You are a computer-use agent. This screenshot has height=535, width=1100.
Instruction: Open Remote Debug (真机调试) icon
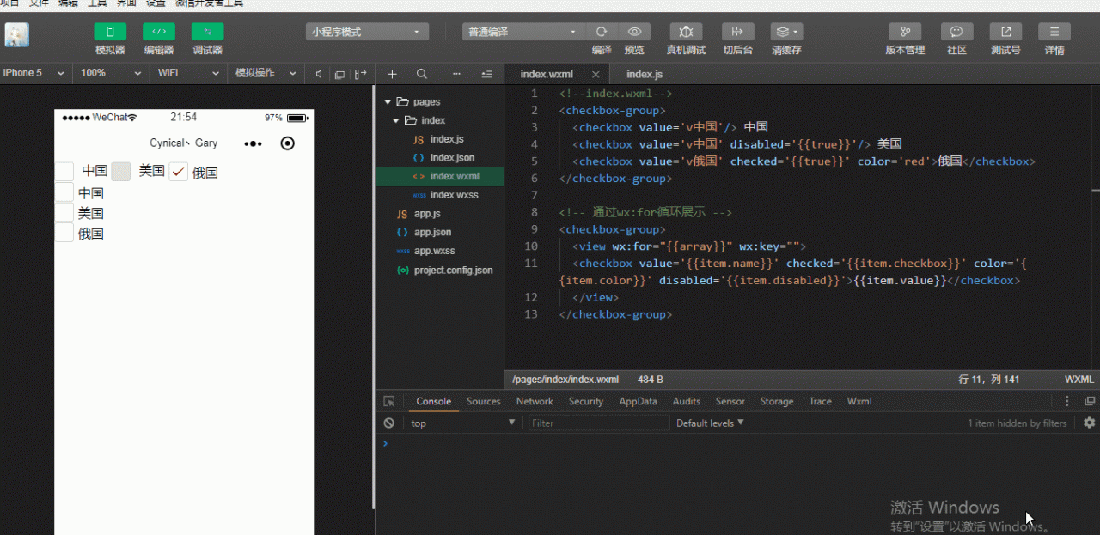click(x=686, y=32)
